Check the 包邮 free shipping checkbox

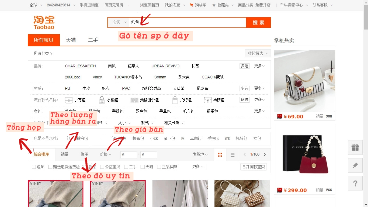click(x=34, y=167)
